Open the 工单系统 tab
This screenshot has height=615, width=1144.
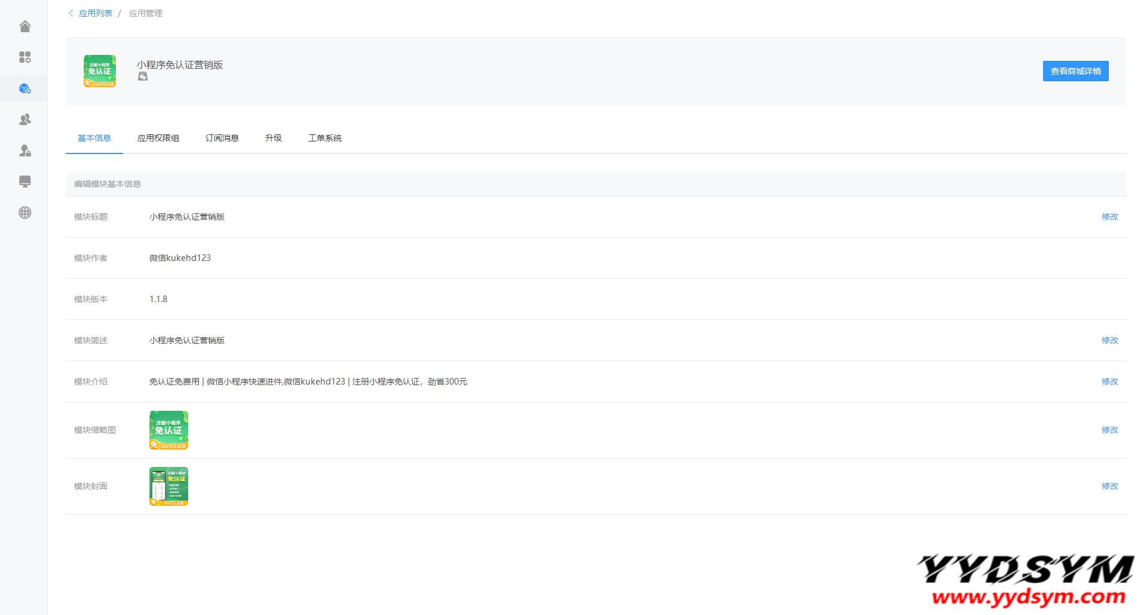pos(325,138)
